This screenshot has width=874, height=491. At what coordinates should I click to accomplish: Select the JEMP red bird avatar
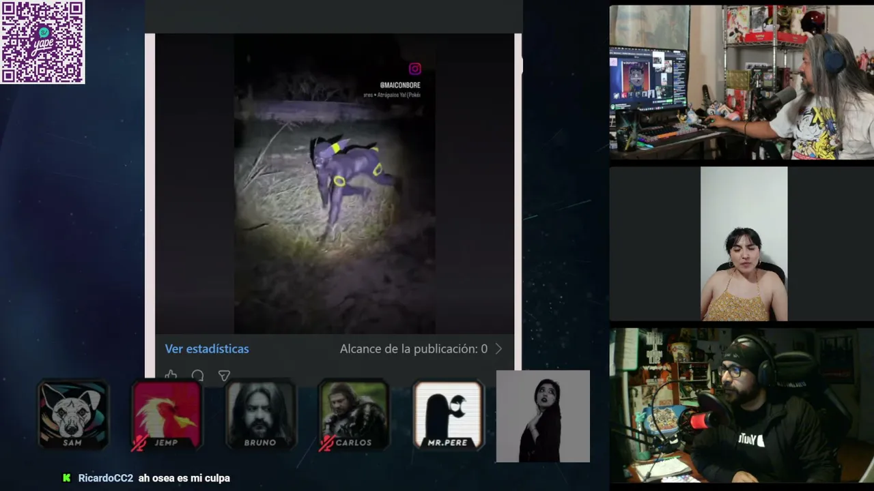click(167, 415)
